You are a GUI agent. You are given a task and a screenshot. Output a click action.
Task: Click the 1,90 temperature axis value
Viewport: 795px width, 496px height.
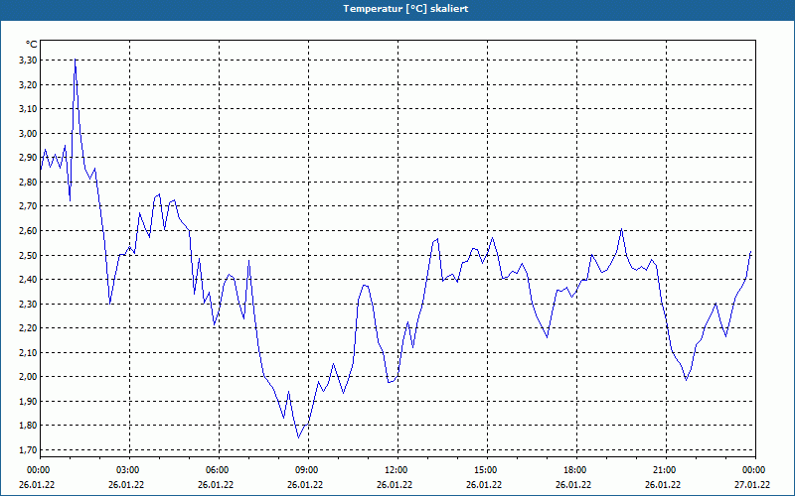pos(28,402)
